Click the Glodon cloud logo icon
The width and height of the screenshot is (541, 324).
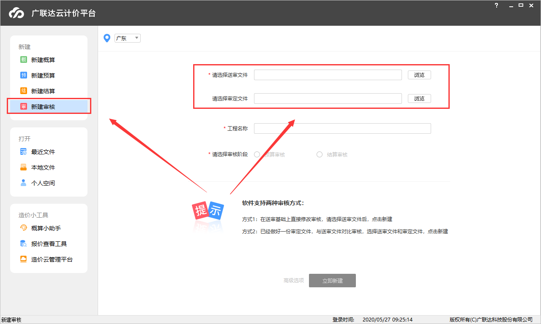(17, 13)
